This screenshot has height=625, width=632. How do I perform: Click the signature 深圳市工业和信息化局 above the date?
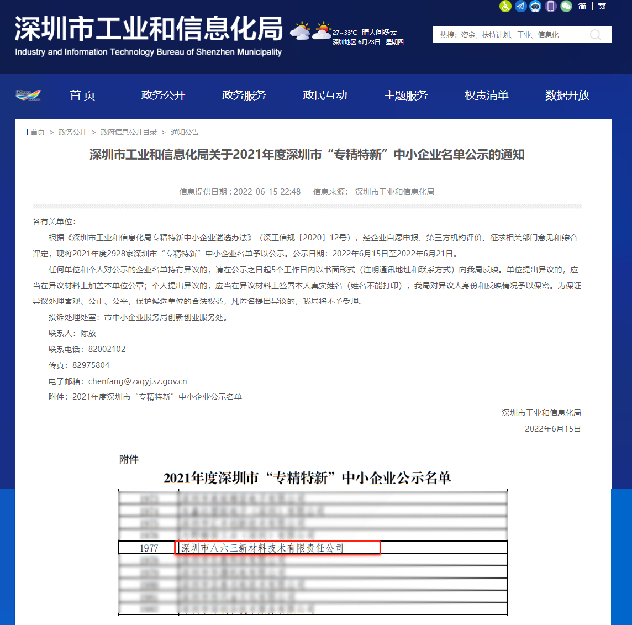click(x=541, y=413)
